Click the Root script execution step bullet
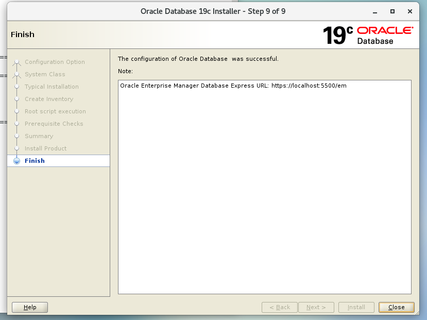This screenshot has height=320, width=427. point(16,111)
